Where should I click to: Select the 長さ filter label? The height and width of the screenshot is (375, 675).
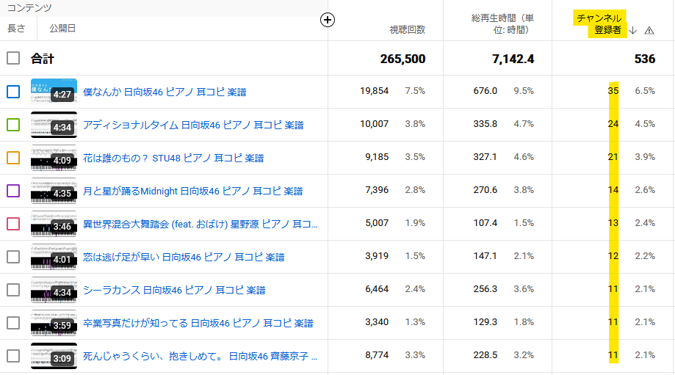coord(16,29)
